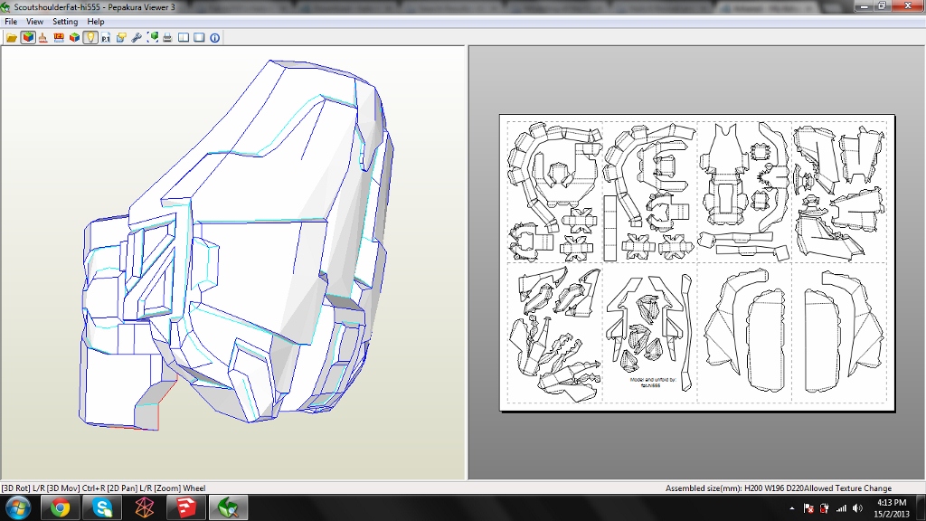Expand the Help menu
Screen dimensions: 926x521
pyautogui.click(x=96, y=22)
